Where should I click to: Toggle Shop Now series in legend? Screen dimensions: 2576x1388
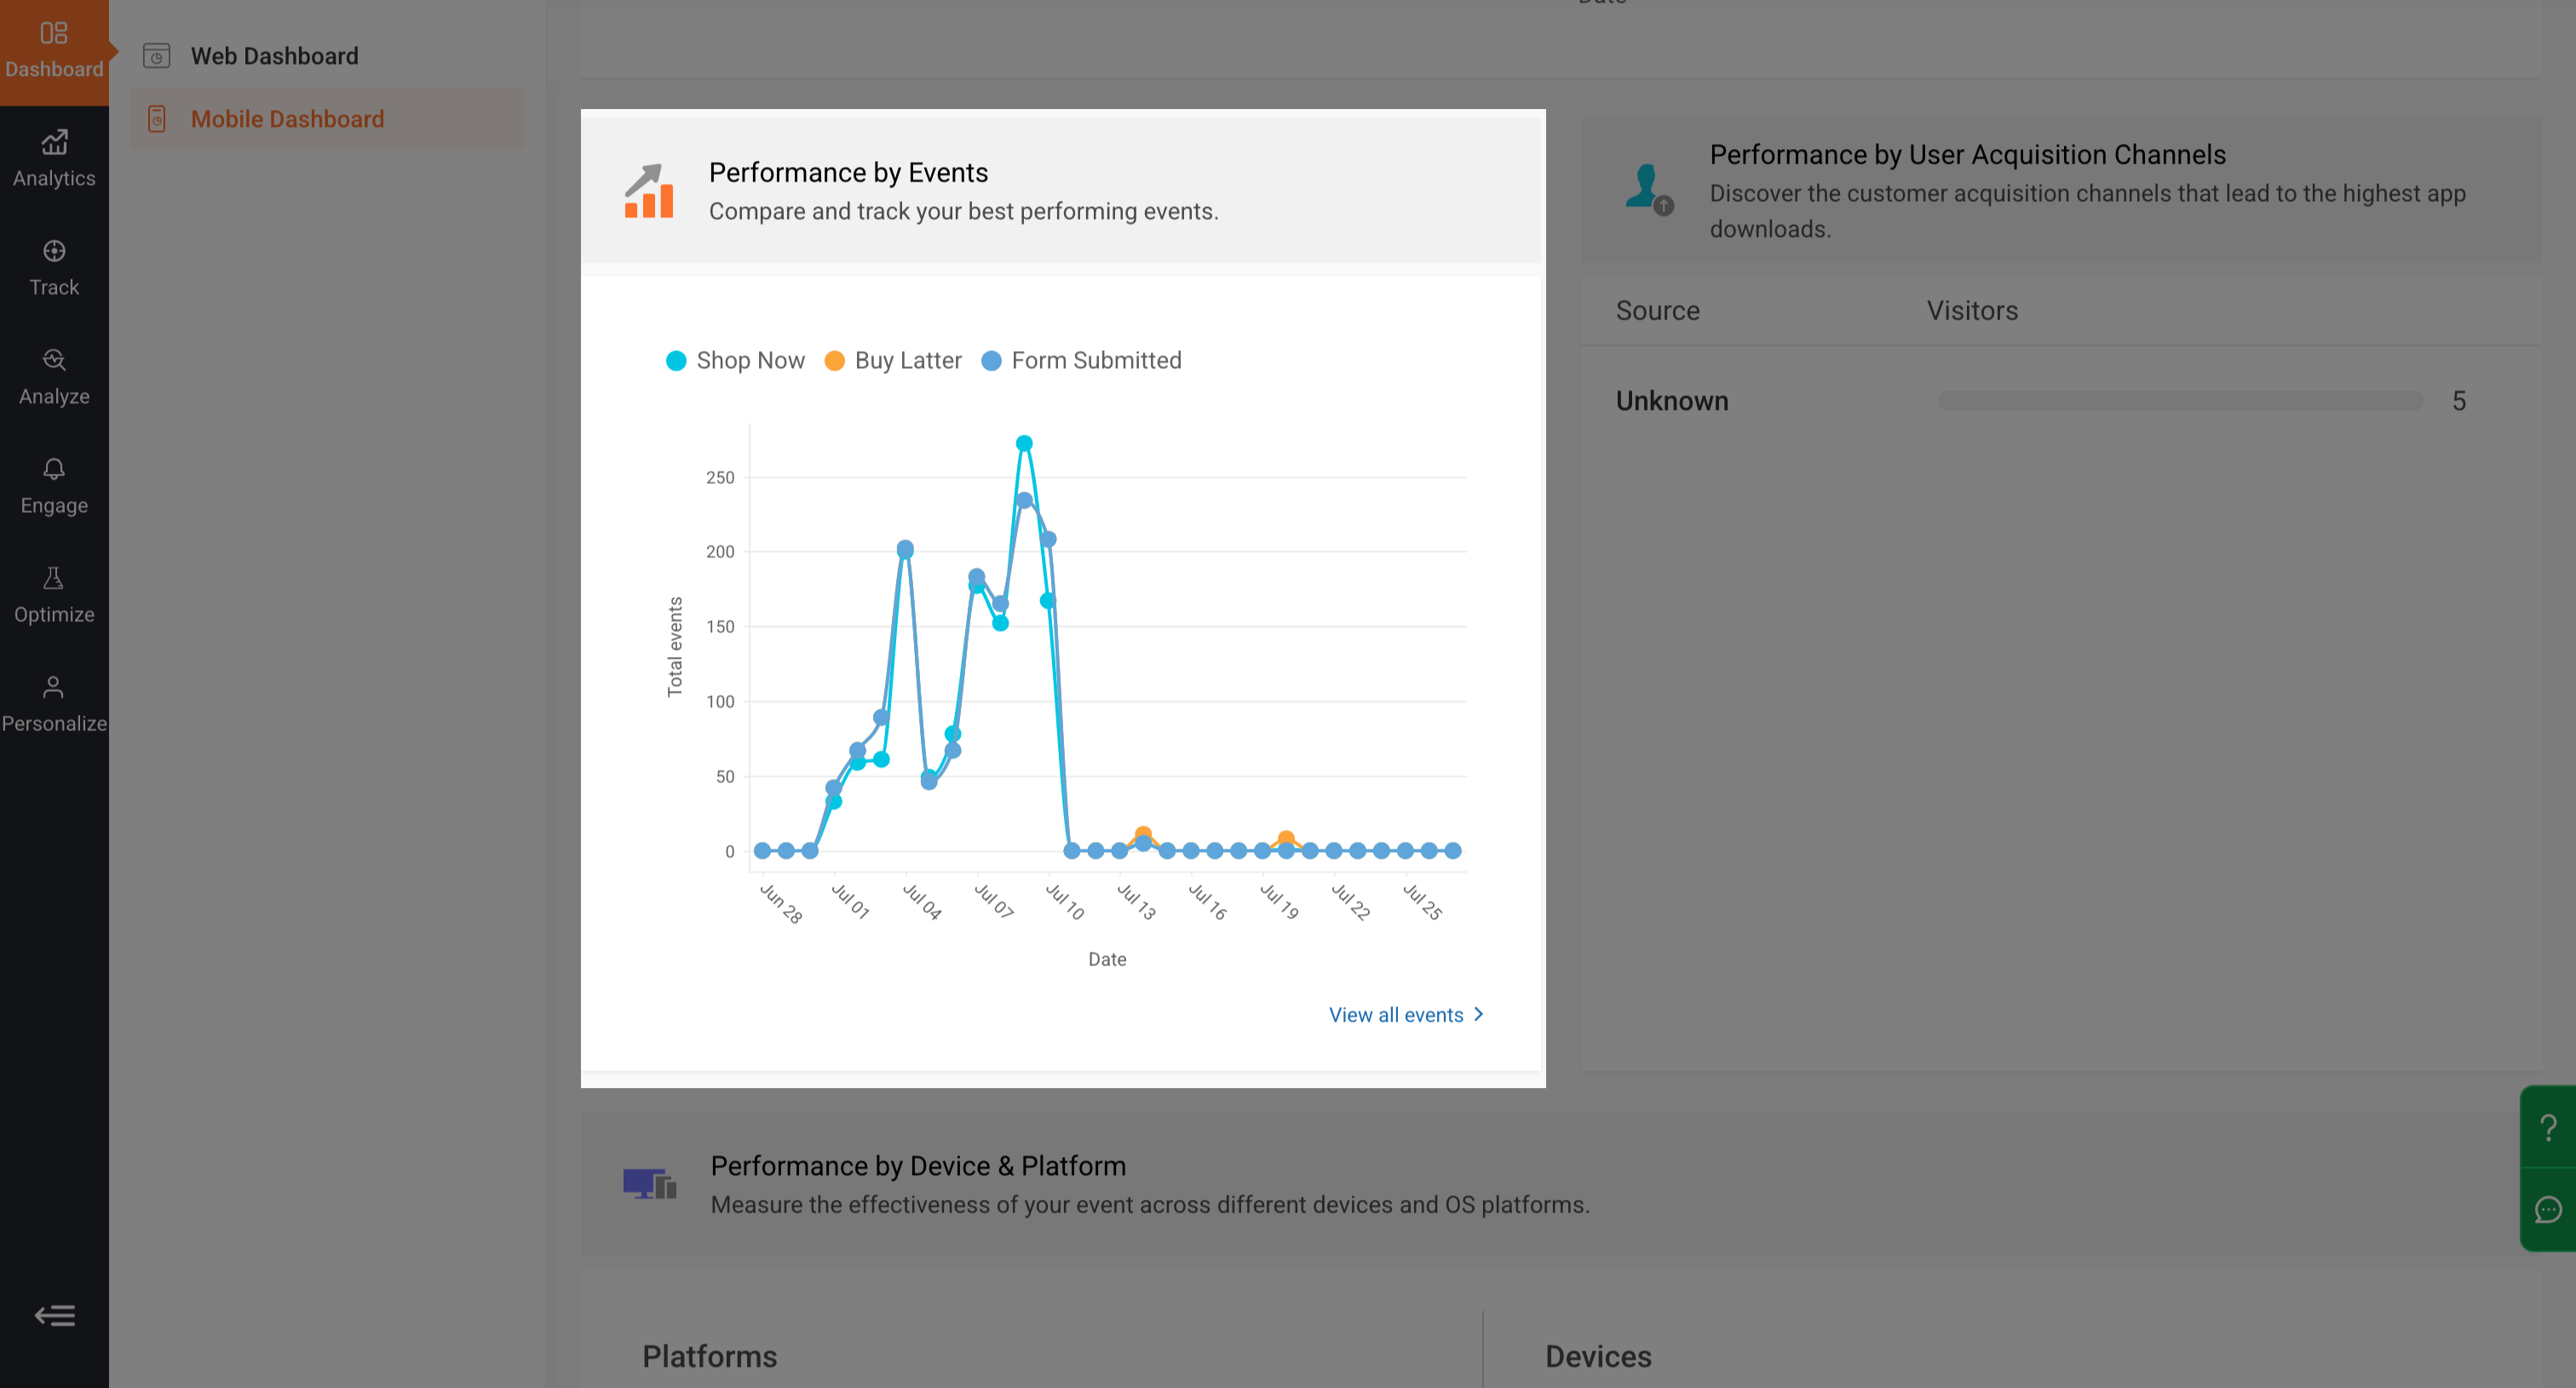735,360
